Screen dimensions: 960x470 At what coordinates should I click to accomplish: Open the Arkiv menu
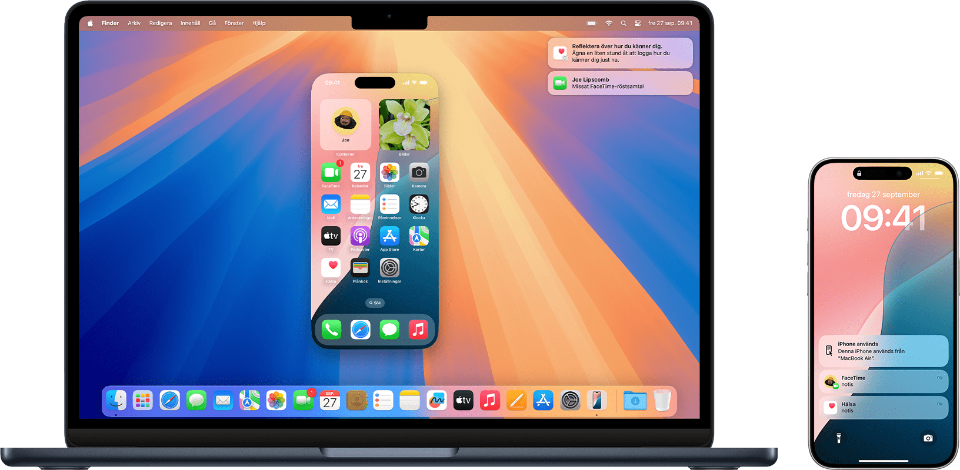click(x=134, y=23)
